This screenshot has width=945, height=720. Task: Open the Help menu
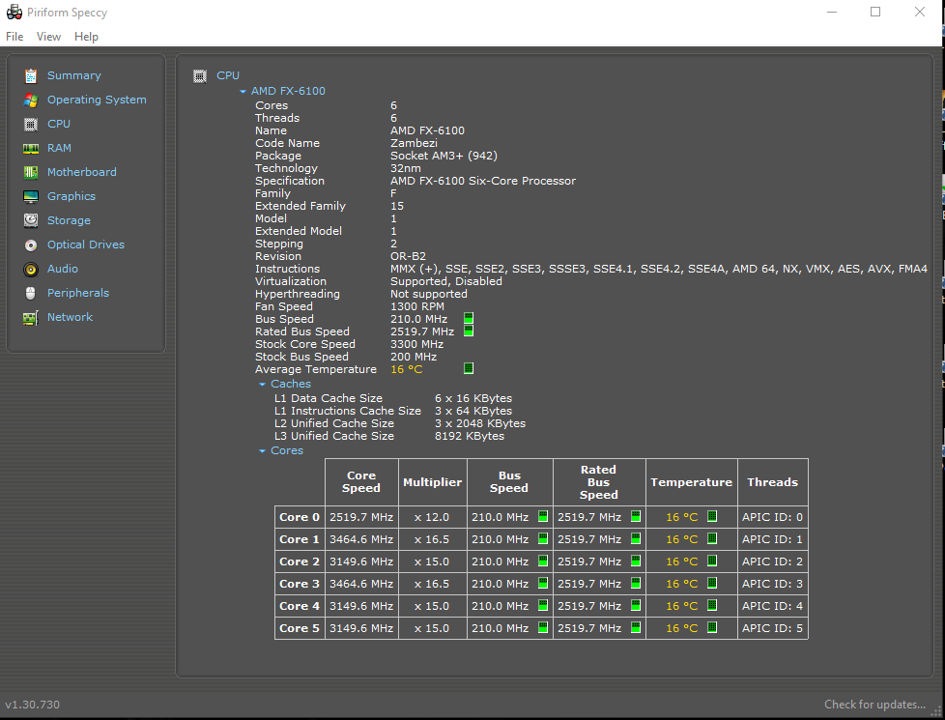[86, 37]
